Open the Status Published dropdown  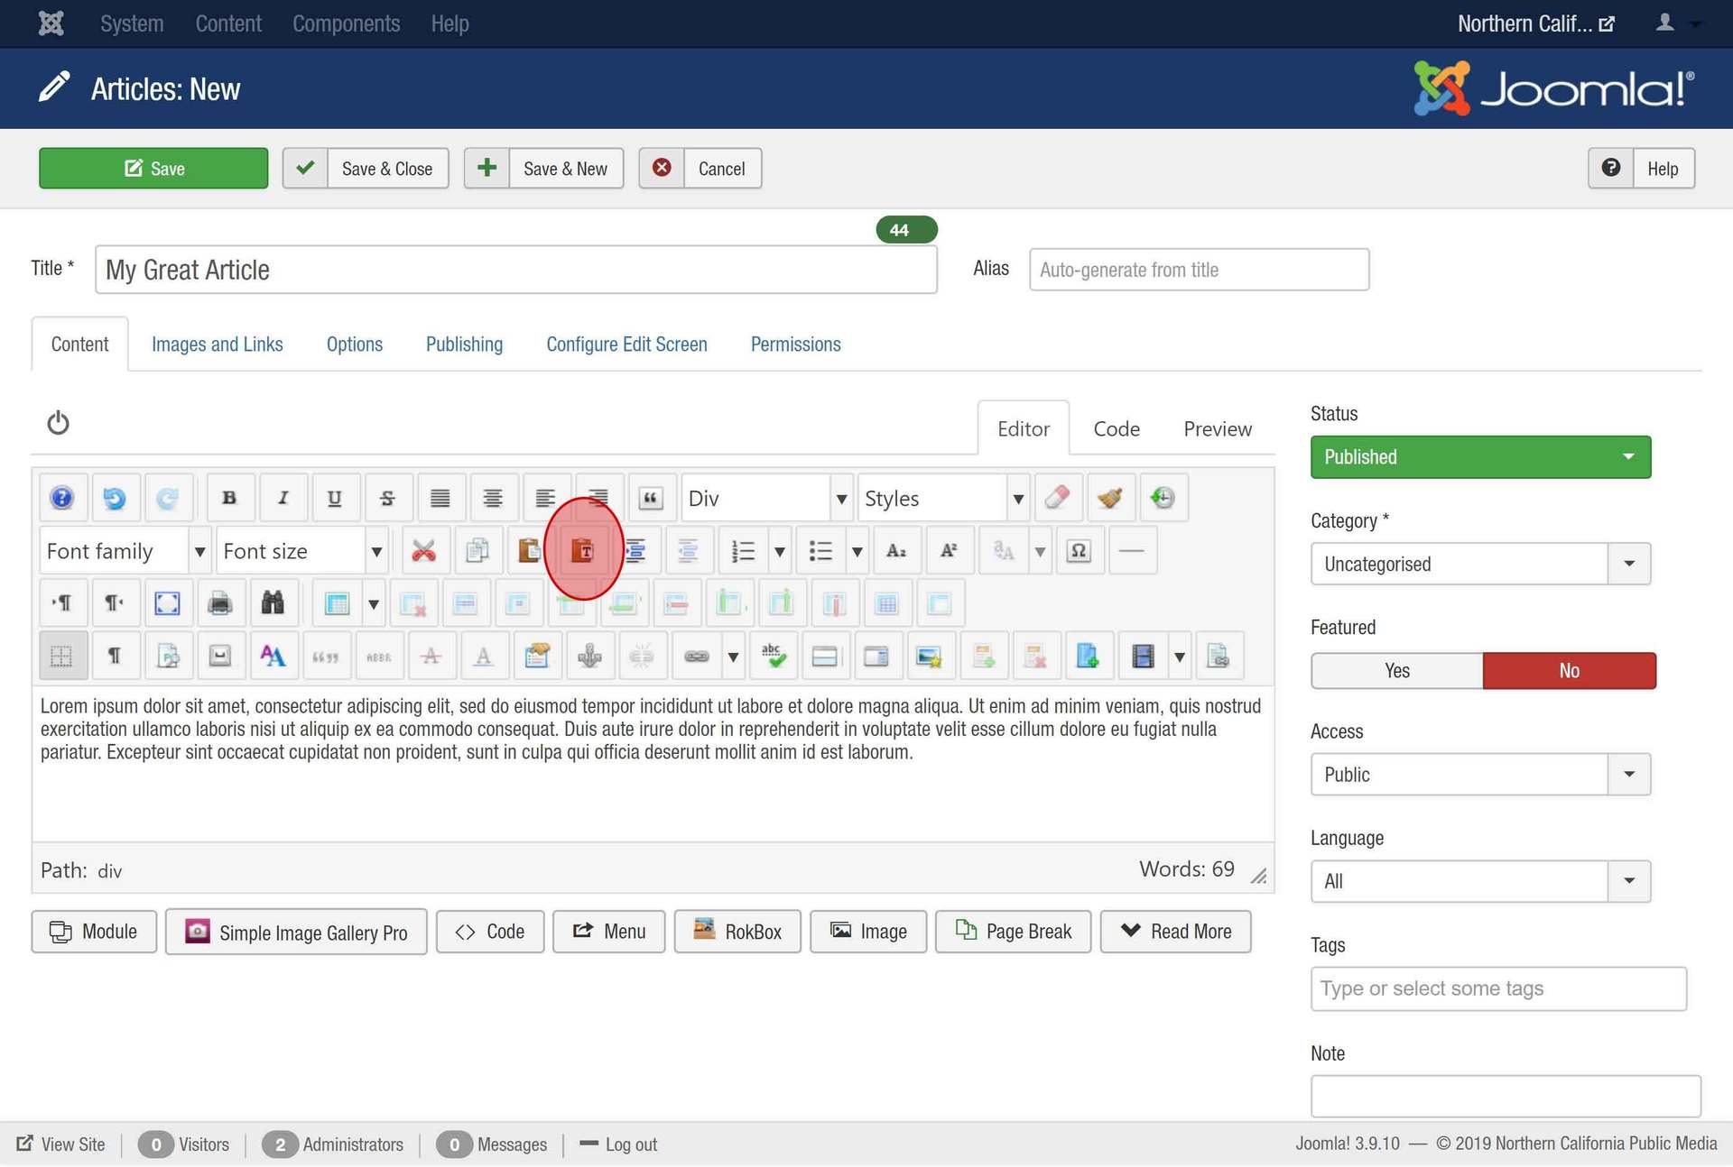1480,457
